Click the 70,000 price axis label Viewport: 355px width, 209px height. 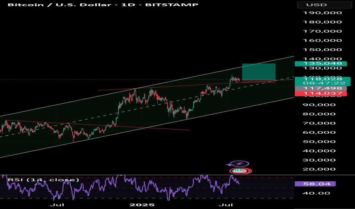[319, 123]
